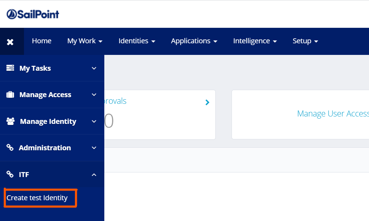Viewport: 369px width, 221px height.
Task: Click the Manage Identity people icon
Action: tap(10, 121)
